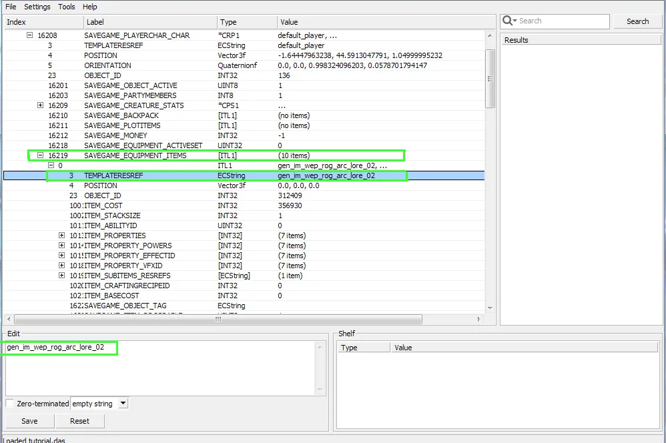Expand the ITEM_SUBITEMS_RESREFS row
The height and width of the screenshot is (443, 666).
pos(62,276)
